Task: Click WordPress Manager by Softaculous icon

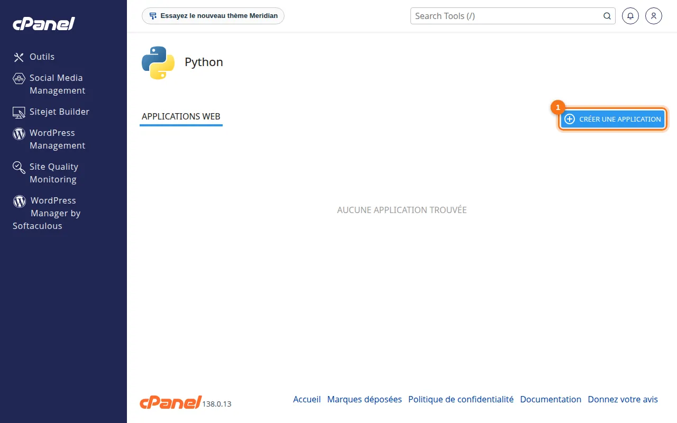Action: pos(20,201)
